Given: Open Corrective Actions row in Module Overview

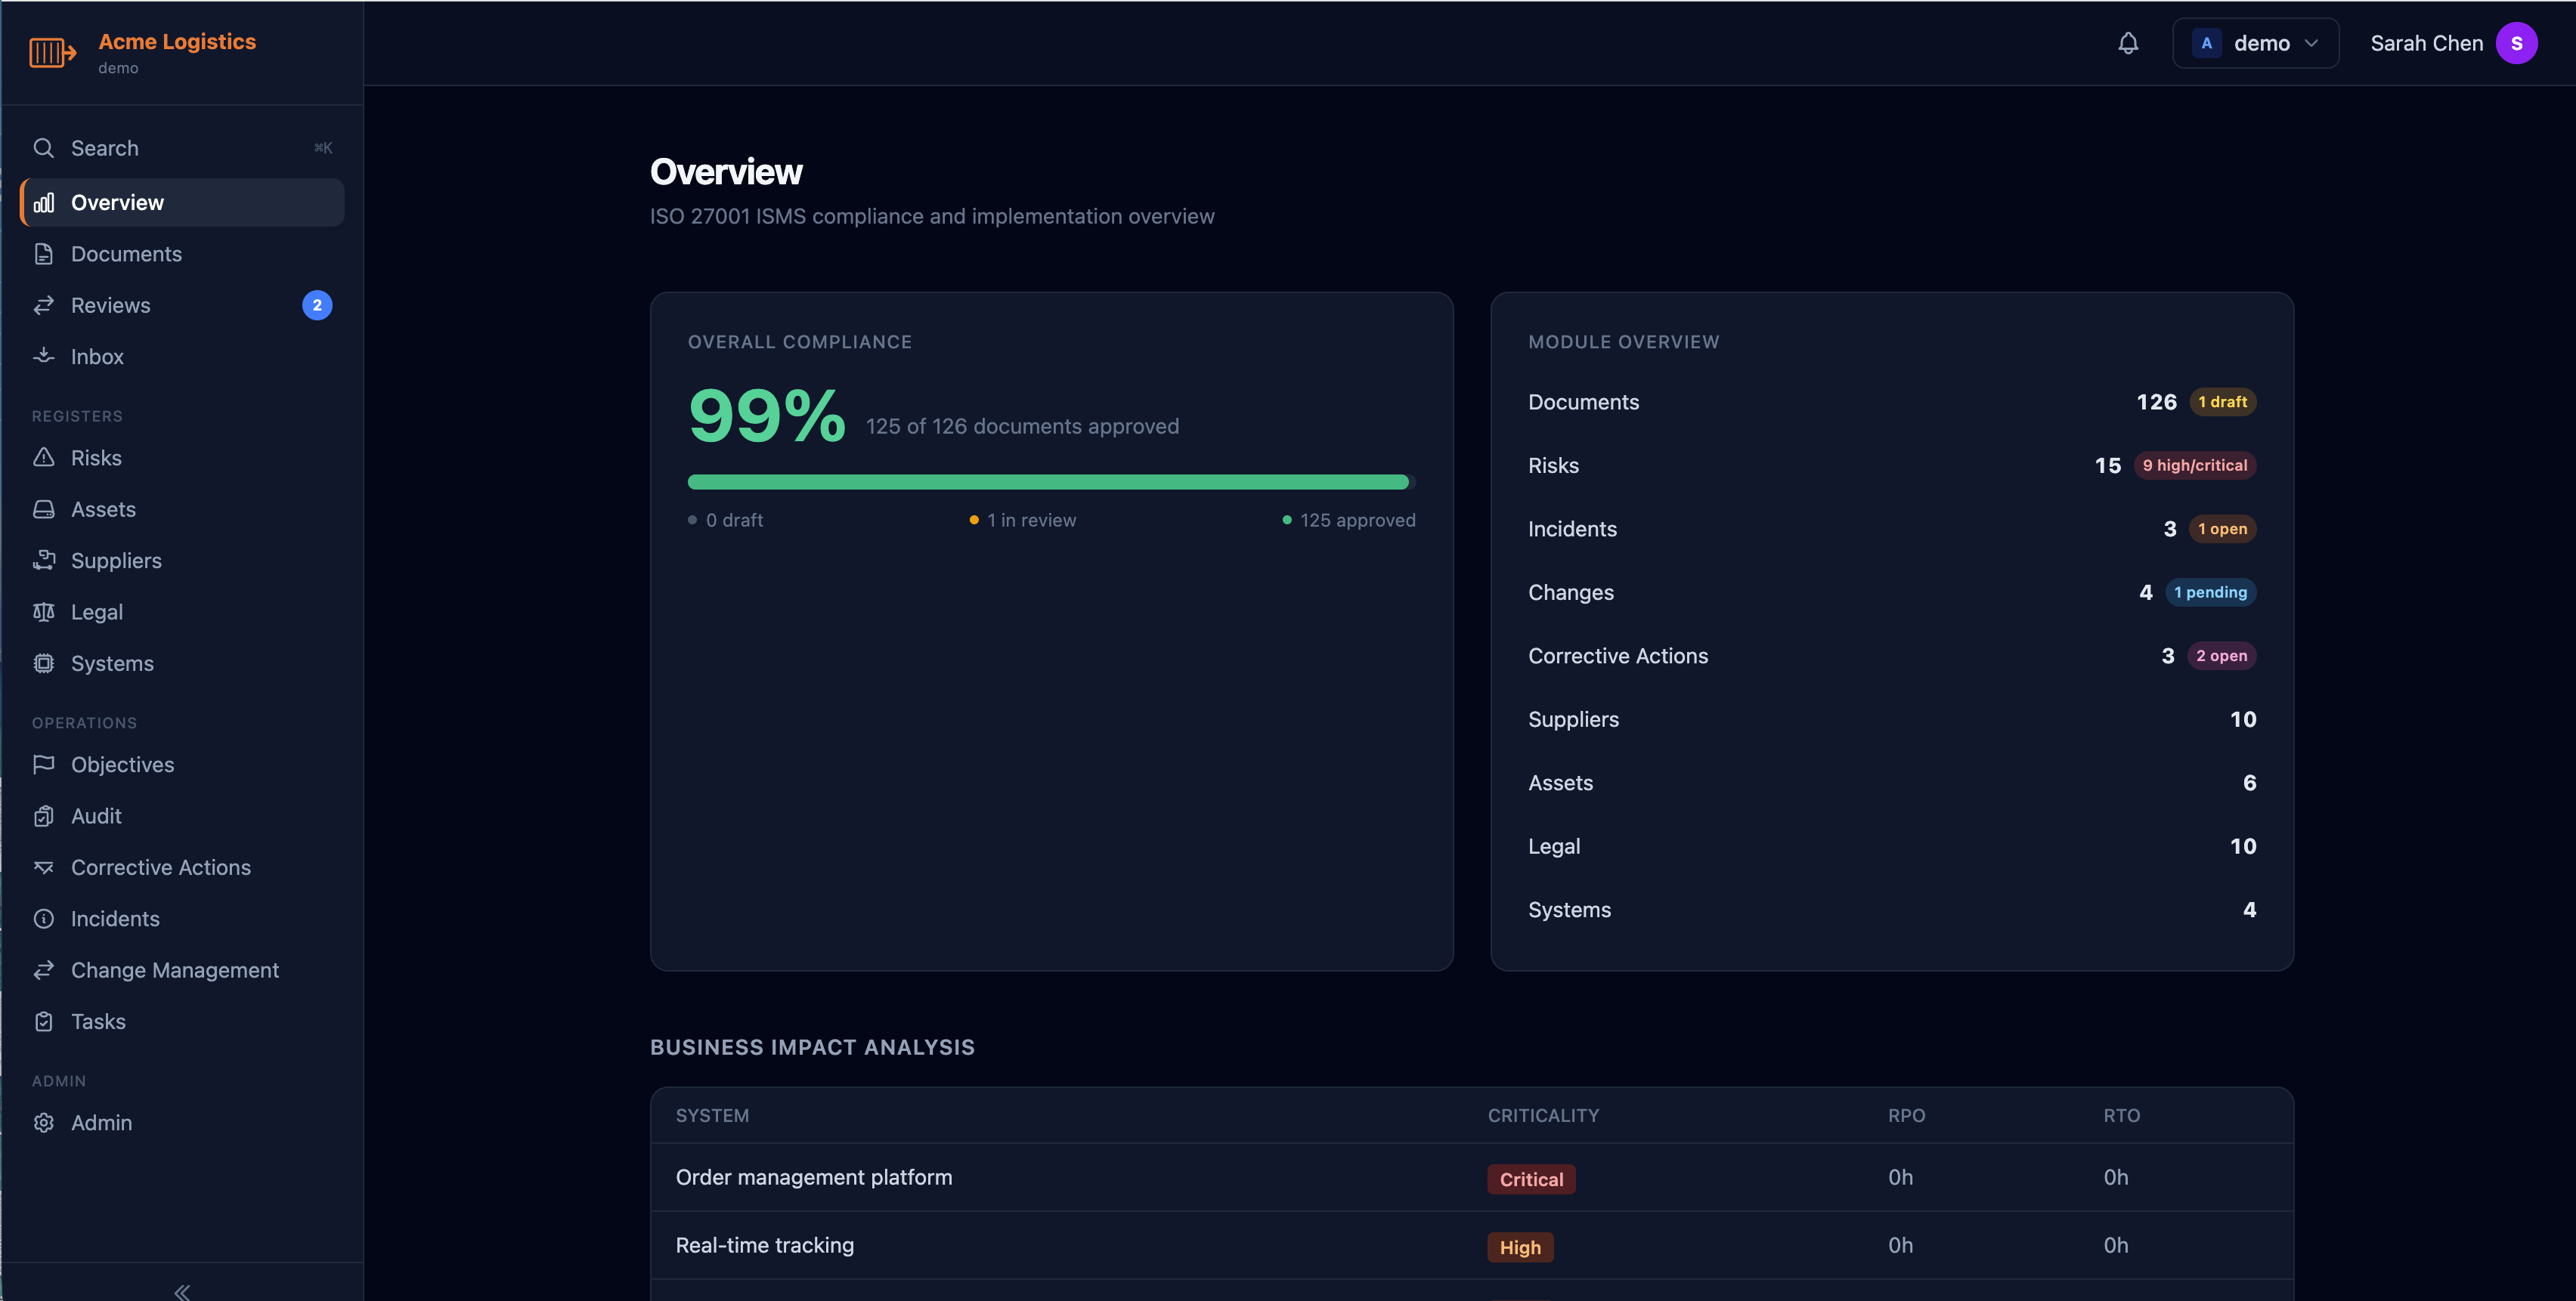Looking at the screenshot, I should click(1892, 656).
